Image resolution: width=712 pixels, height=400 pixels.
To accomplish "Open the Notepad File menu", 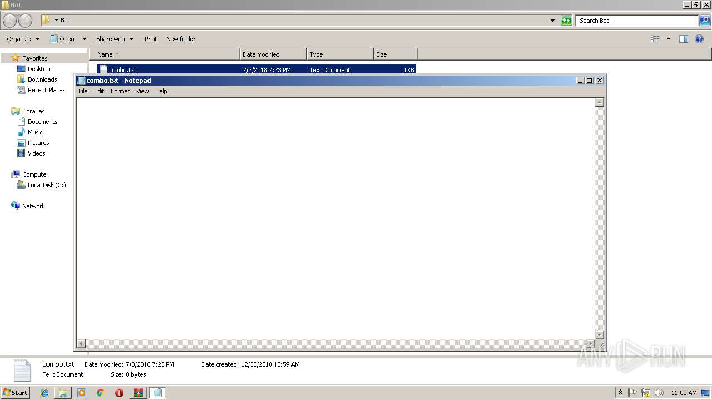I will (x=83, y=91).
